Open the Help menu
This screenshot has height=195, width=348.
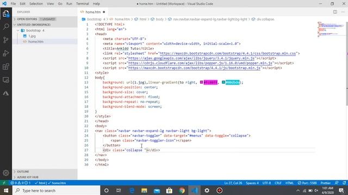tap(96, 4)
